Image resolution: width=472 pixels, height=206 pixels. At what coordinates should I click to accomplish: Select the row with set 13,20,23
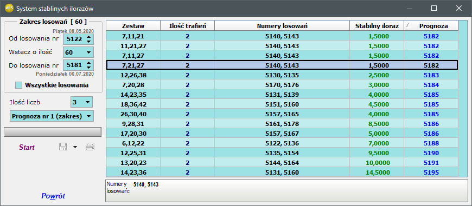click(x=282, y=163)
